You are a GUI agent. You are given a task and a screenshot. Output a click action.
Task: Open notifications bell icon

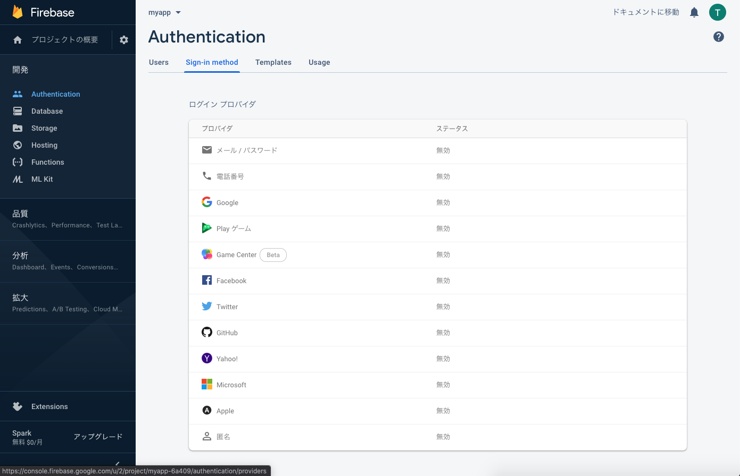pyautogui.click(x=694, y=12)
